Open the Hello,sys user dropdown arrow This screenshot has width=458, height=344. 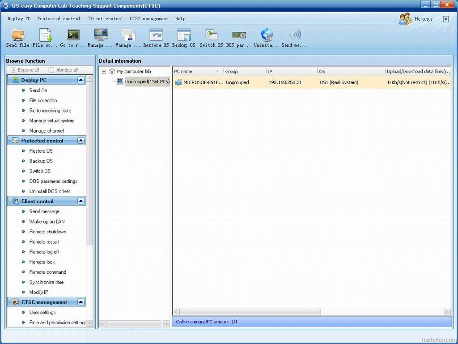[x=445, y=19]
